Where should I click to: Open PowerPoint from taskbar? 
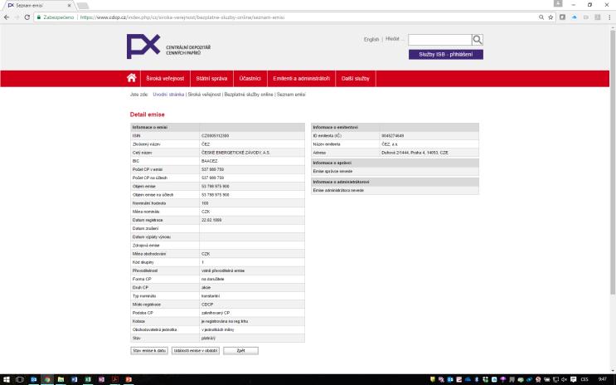point(129,379)
